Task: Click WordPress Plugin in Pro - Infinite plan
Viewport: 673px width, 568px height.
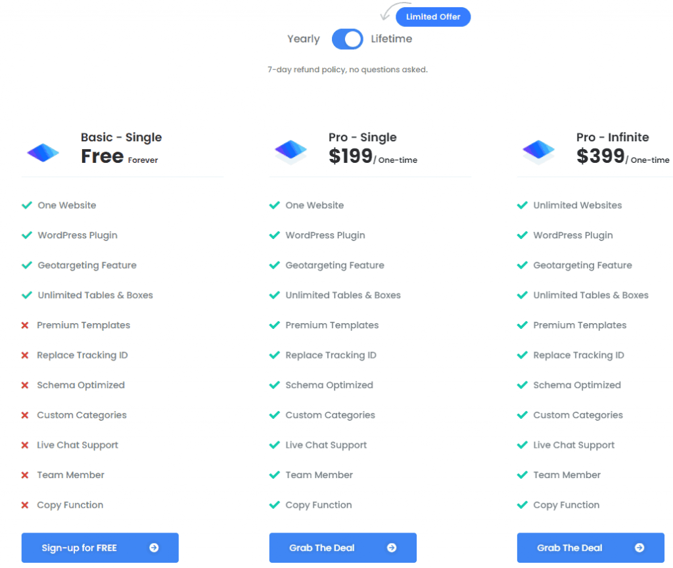Action: 573,235
